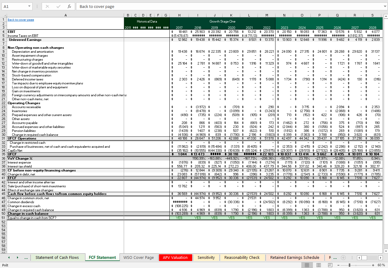Click horizontal scrollbar left arrow
Image resolution: width=388 pixels, height=268 pixels.
click(x=359, y=258)
